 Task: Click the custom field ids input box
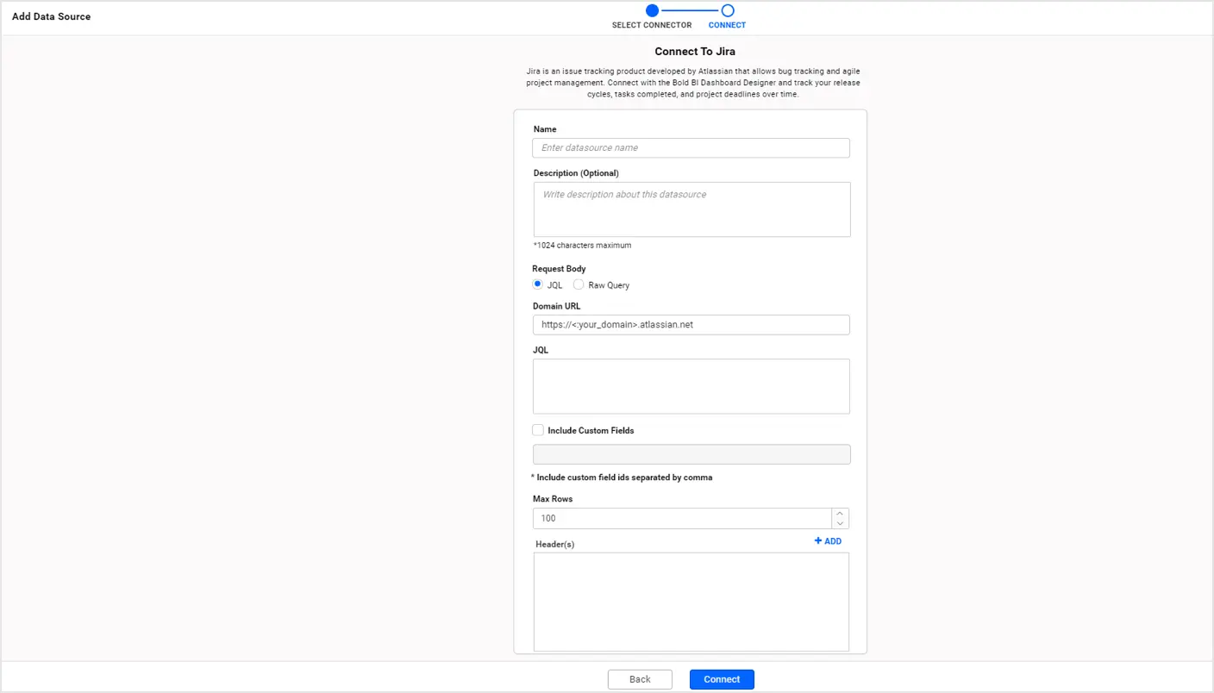[691, 454]
